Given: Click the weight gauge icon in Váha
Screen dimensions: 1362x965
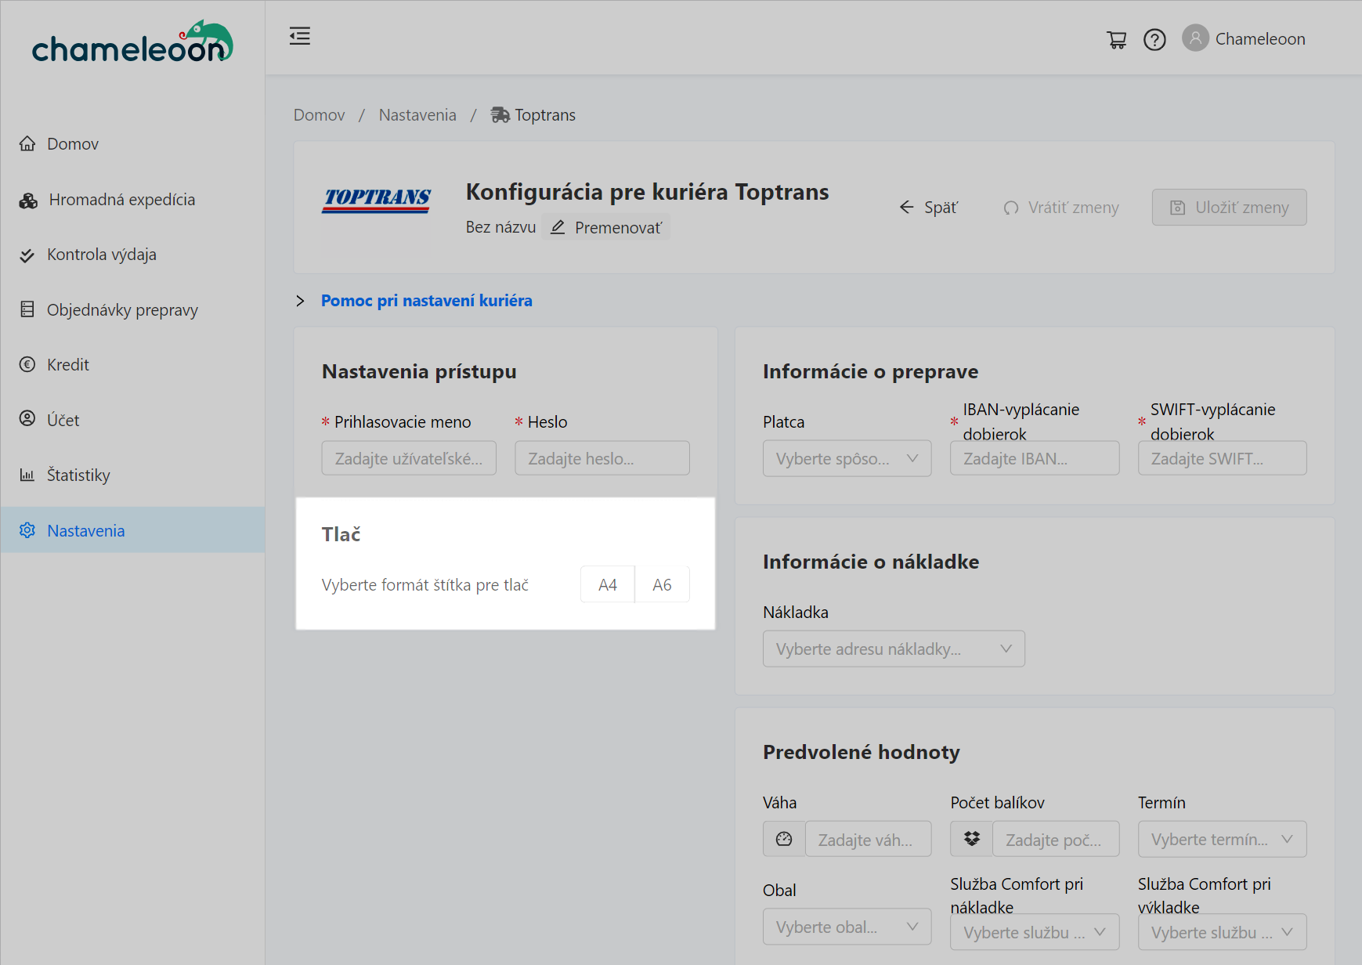Looking at the screenshot, I should click(784, 839).
